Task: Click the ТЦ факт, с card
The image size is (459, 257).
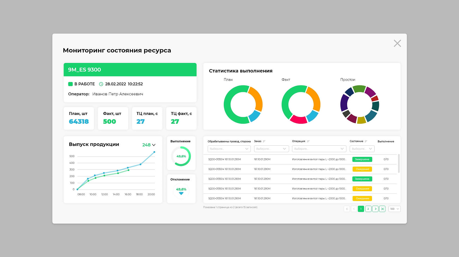Action: coord(181,118)
